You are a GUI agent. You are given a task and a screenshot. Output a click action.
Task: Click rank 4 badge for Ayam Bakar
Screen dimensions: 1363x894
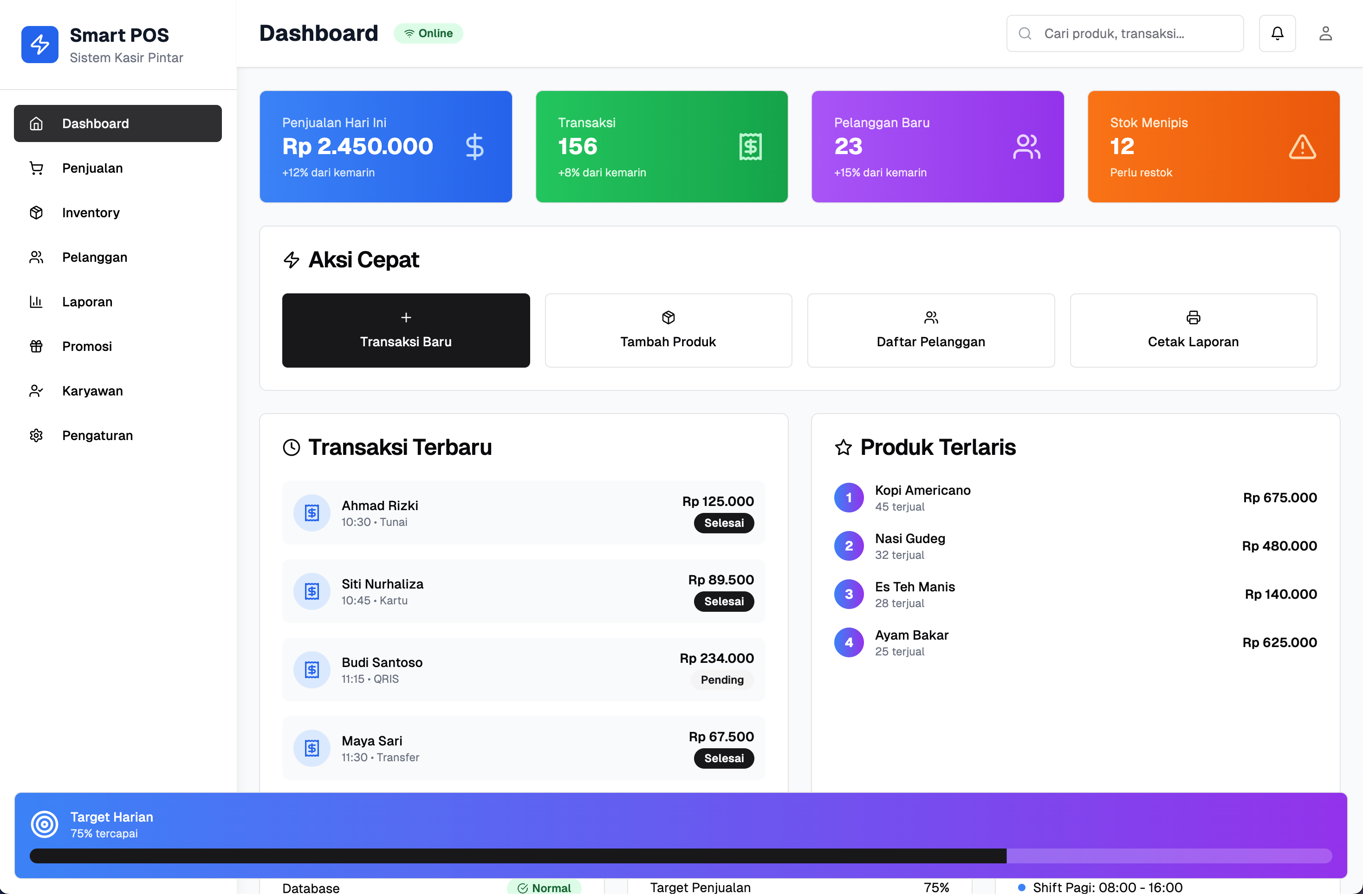(x=849, y=642)
